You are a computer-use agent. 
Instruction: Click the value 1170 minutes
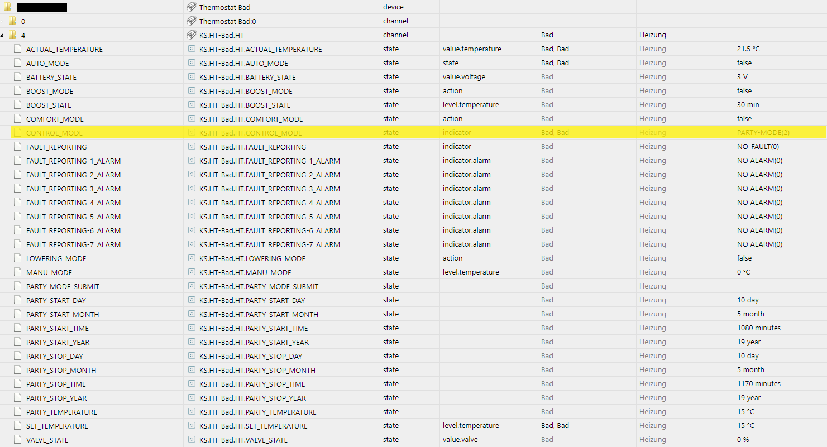[x=759, y=384]
